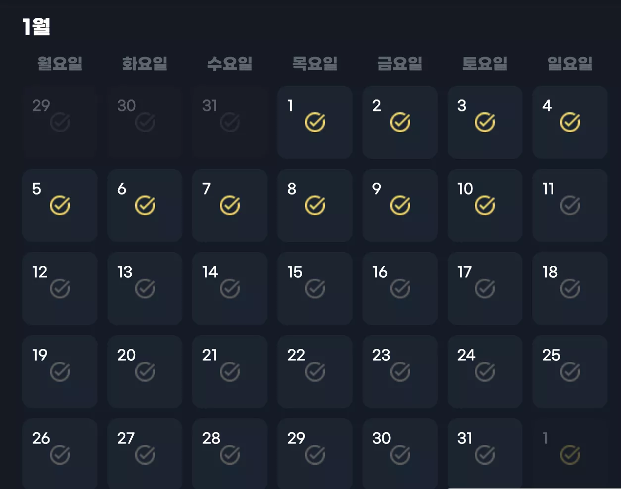The height and width of the screenshot is (489, 621).
Task: Click the 1월 month title
Action: (36, 26)
